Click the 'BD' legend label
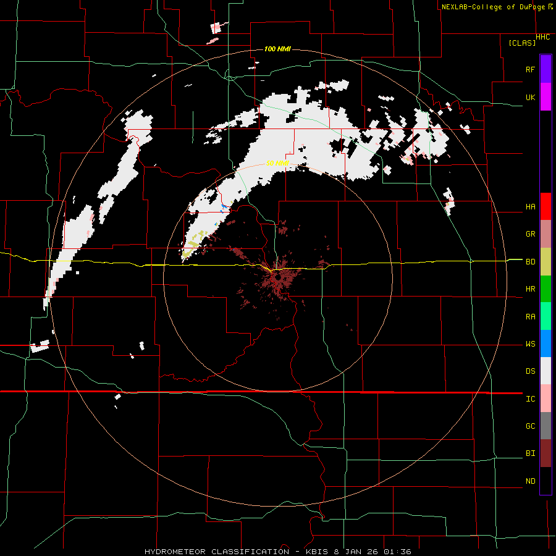Viewport: 556px width, 556px height. (x=531, y=262)
